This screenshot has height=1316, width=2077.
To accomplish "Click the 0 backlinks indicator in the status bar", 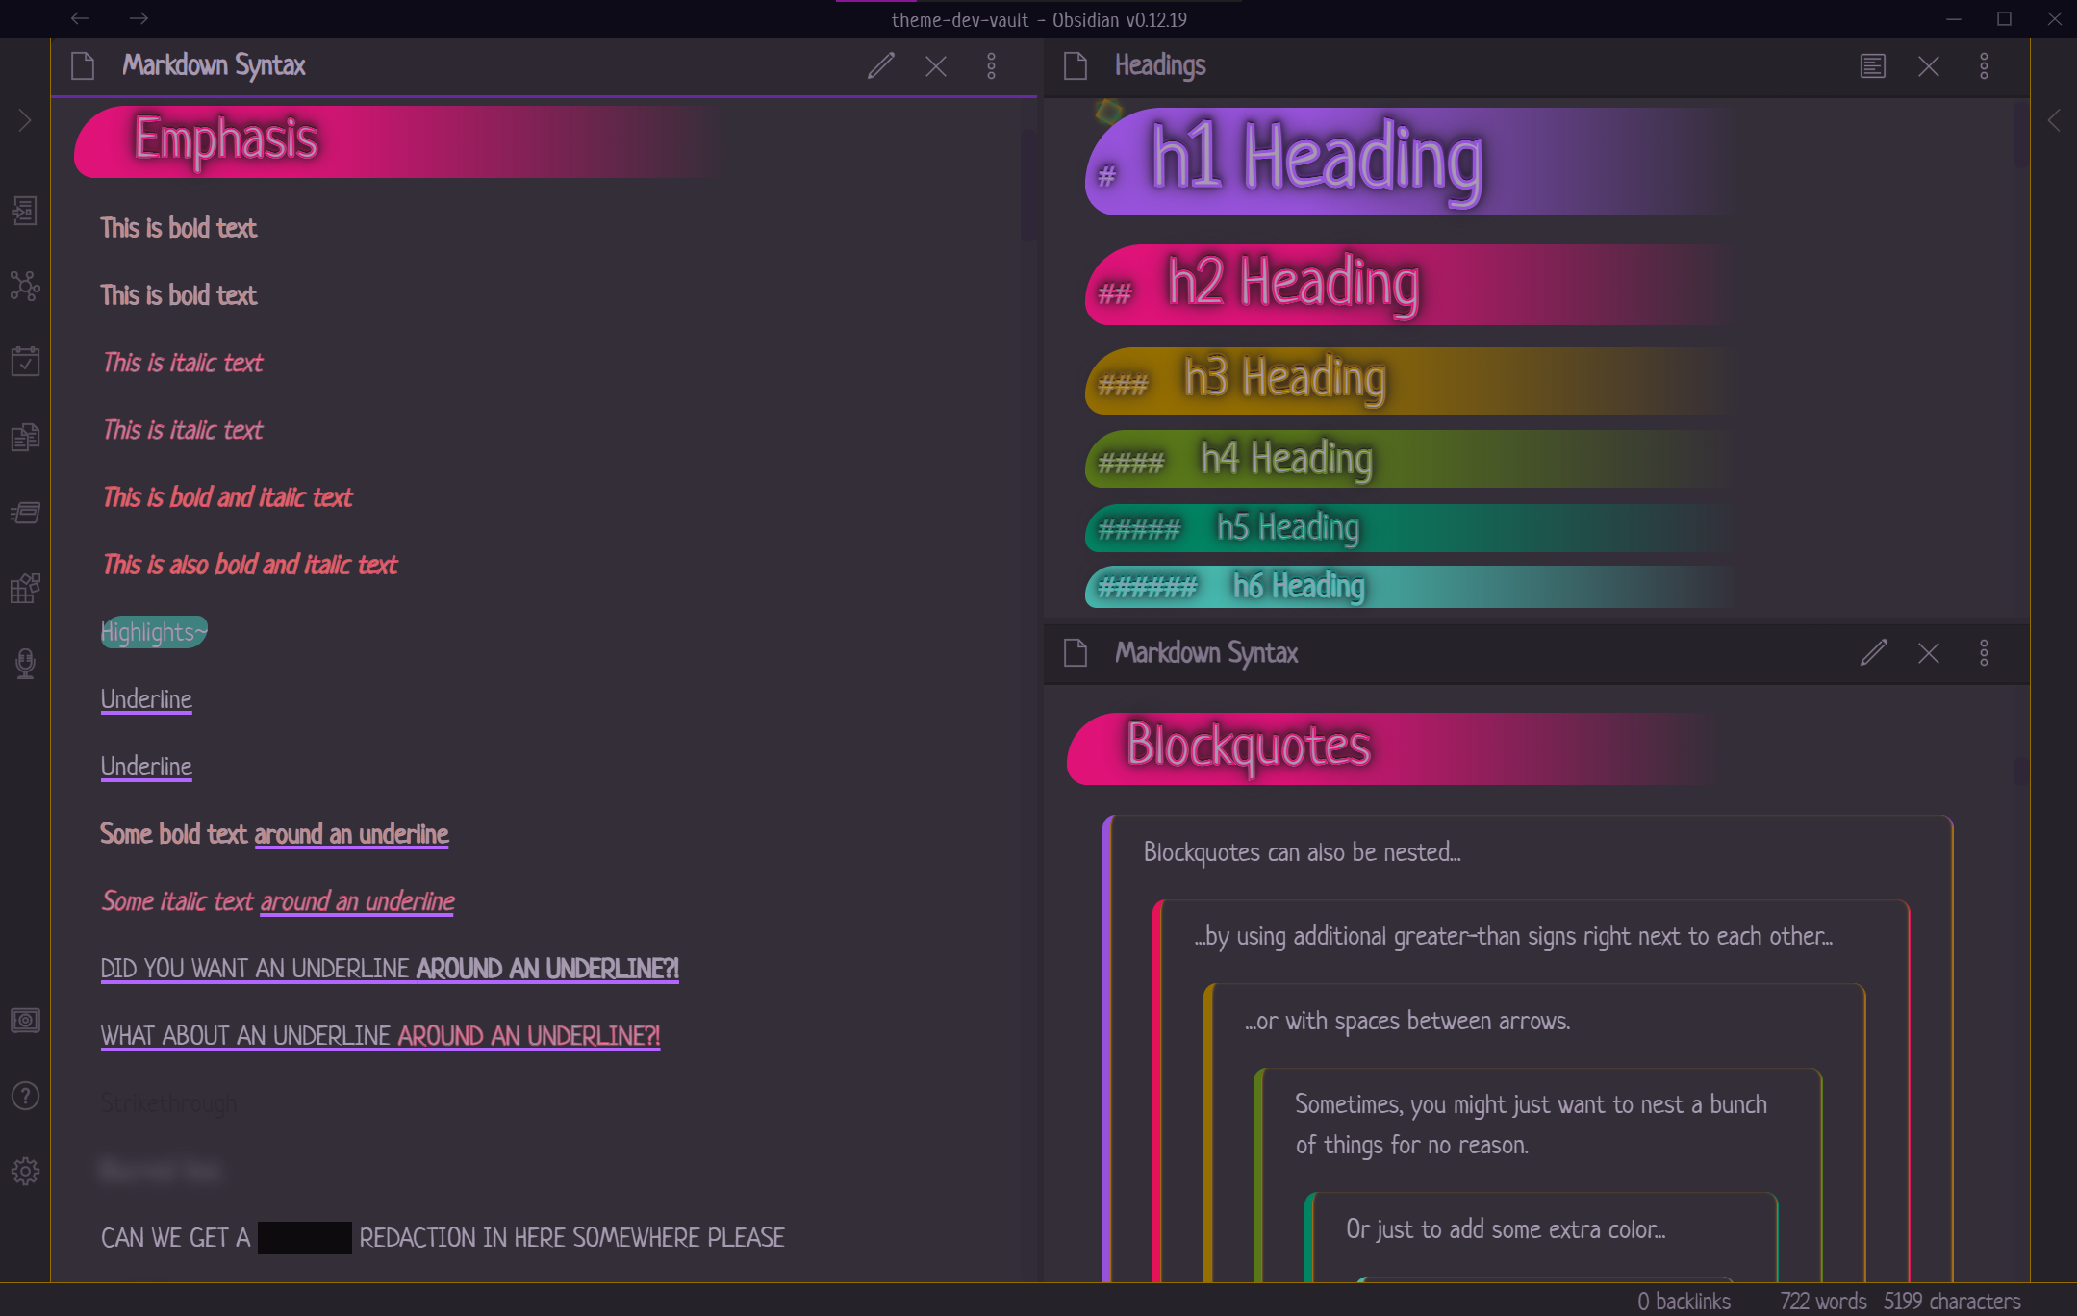I will (1687, 1301).
